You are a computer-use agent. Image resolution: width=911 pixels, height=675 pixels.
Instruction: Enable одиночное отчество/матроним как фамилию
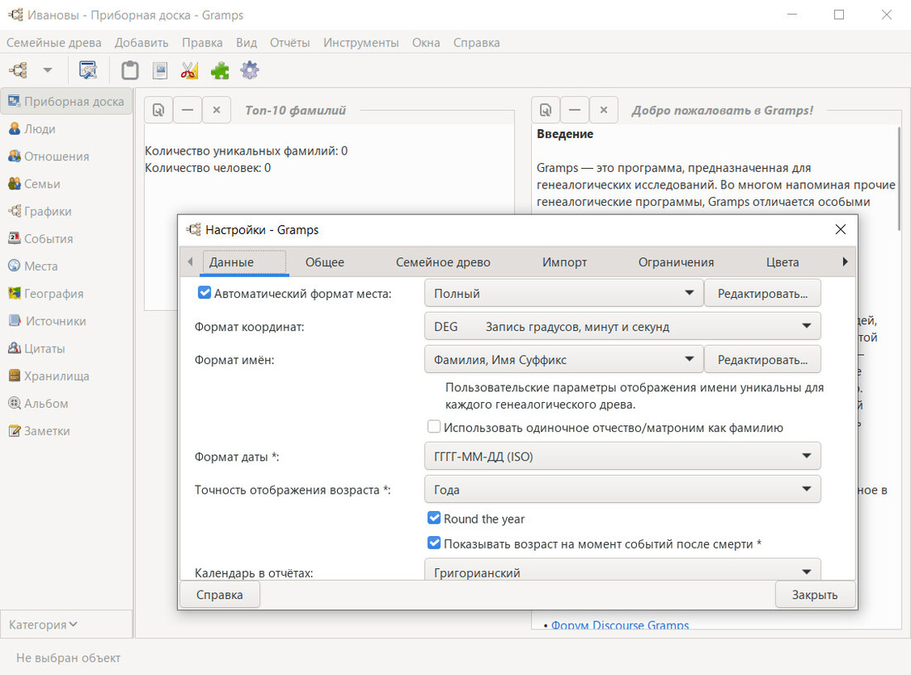pyautogui.click(x=433, y=427)
